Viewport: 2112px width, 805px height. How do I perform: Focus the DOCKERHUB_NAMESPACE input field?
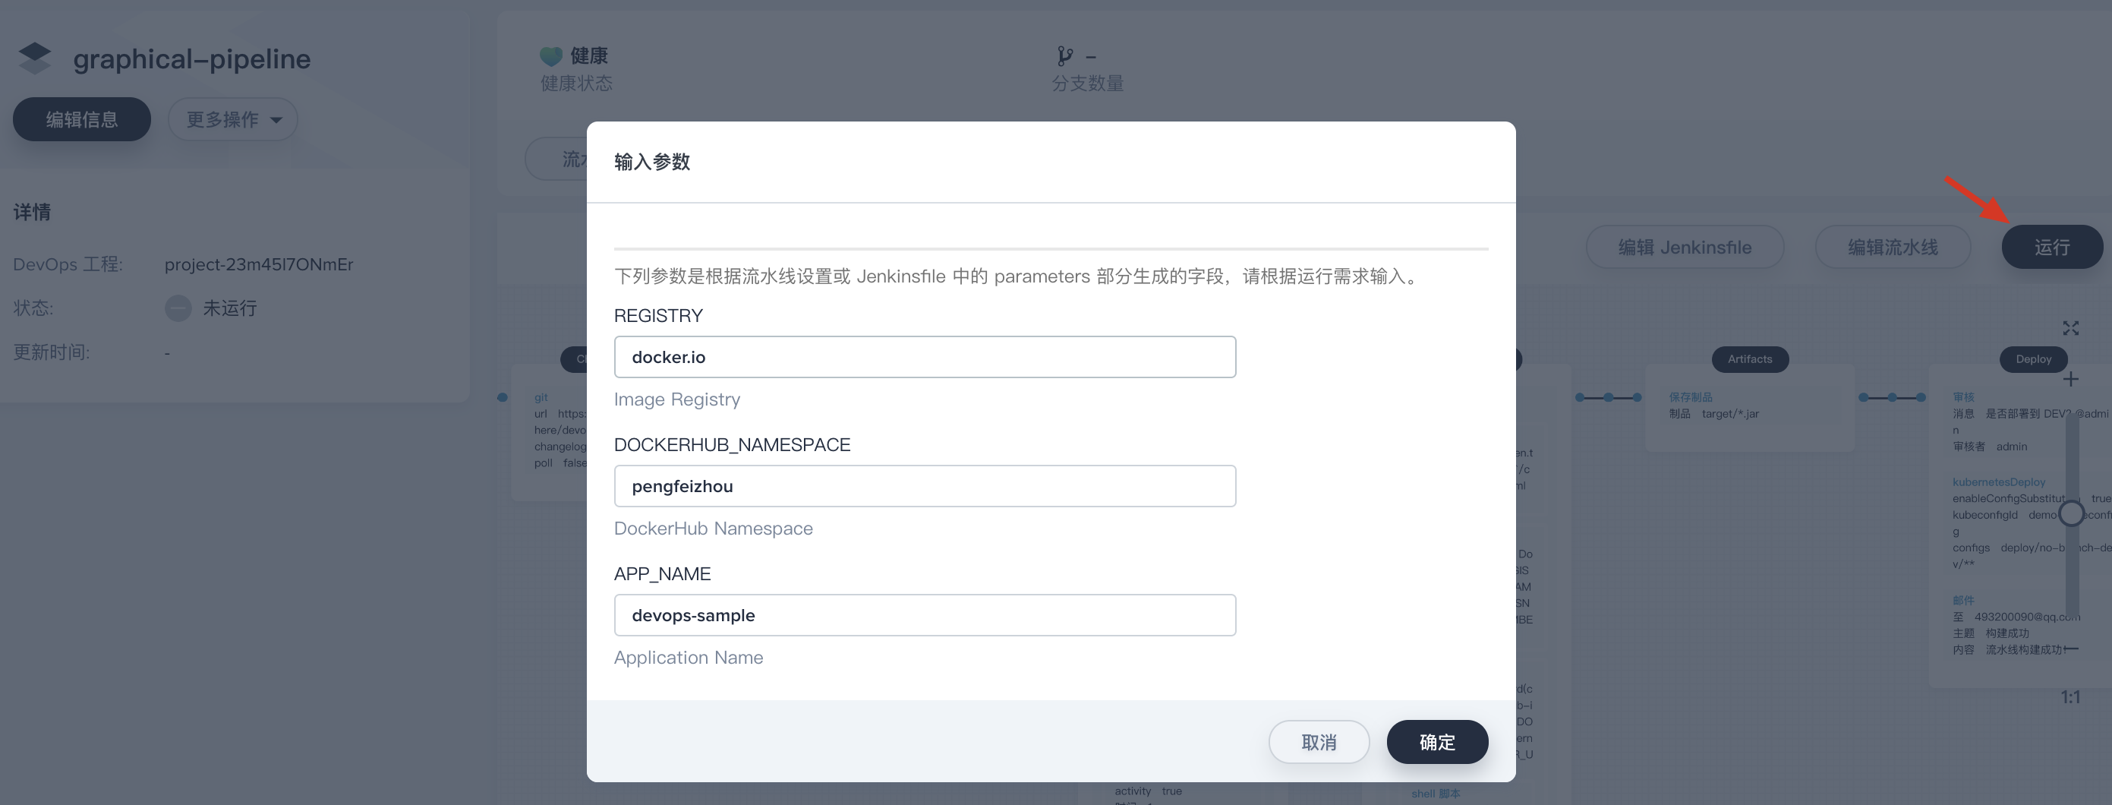(924, 486)
